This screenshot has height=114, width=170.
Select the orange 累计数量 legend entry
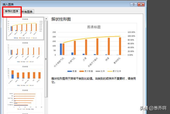pyautogui.click(x=87, y=71)
